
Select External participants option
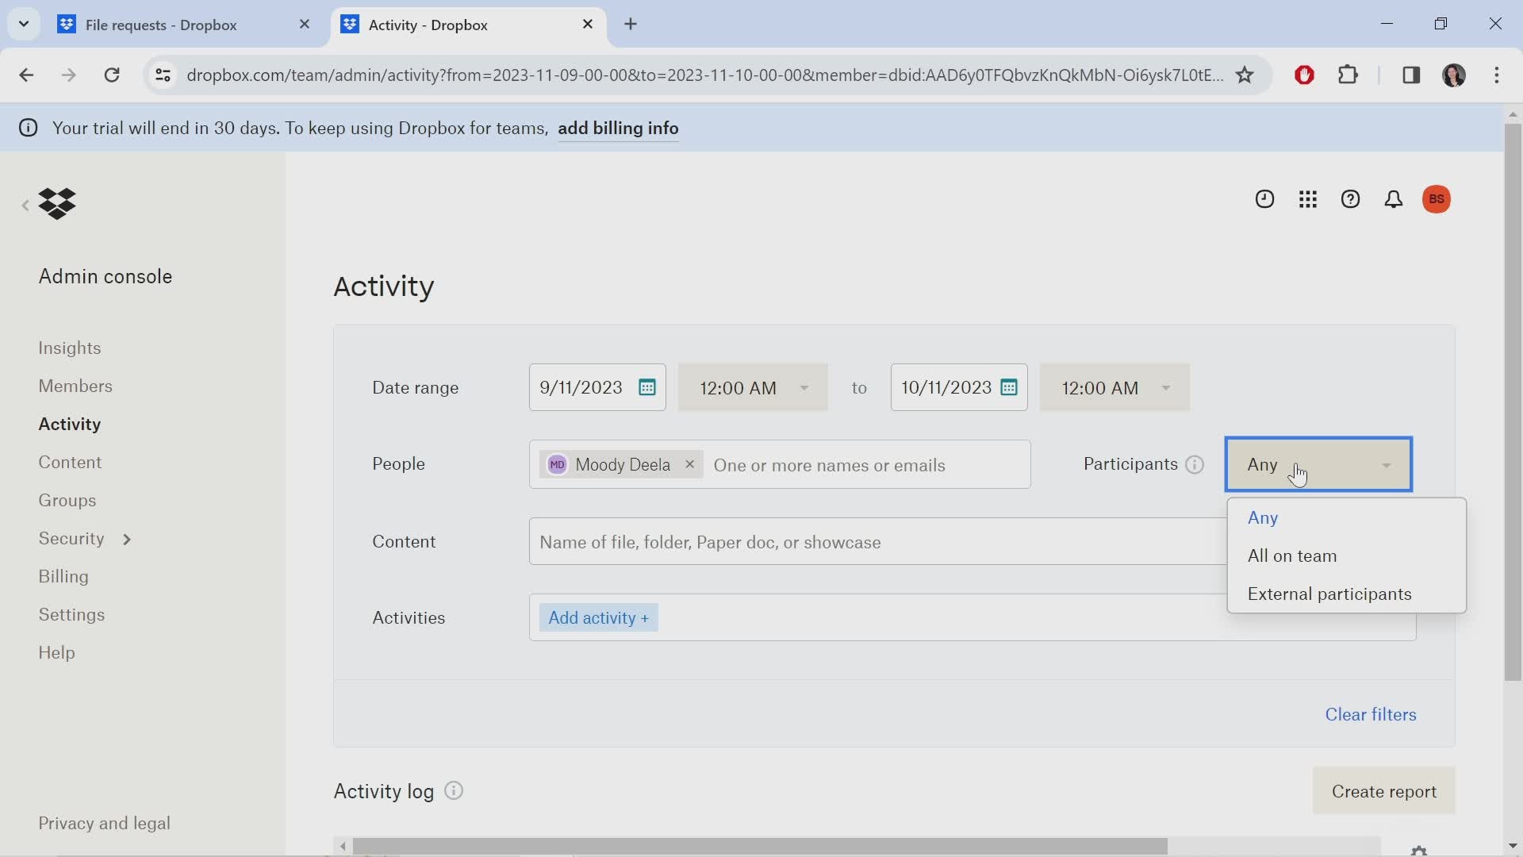1346,594
